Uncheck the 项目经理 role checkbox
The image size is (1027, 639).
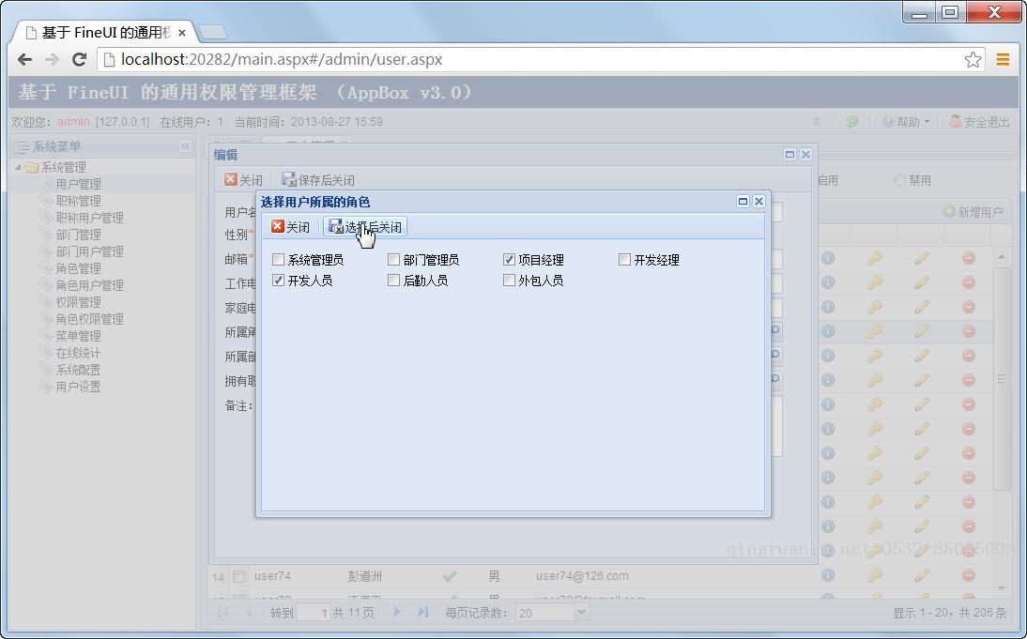(x=509, y=260)
